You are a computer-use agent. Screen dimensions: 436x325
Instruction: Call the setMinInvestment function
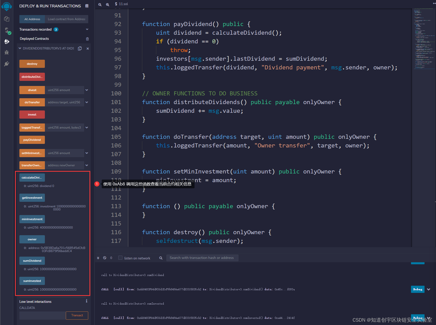tap(32, 153)
